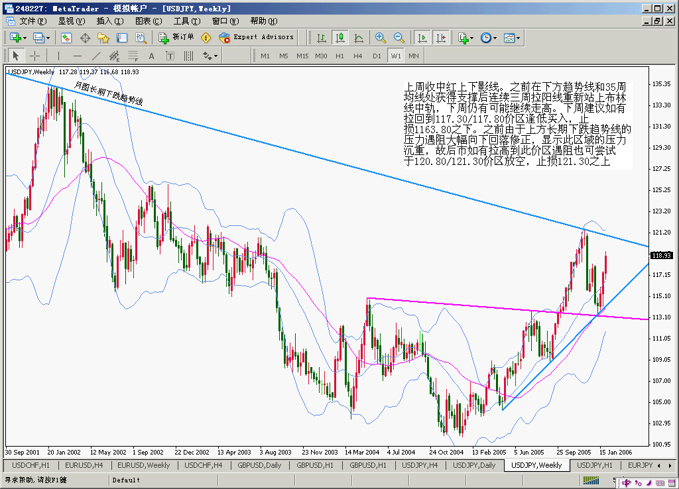The width and height of the screenshot is (679, 489).
Task: Open the 显视 menu
Action: (72, 21)
